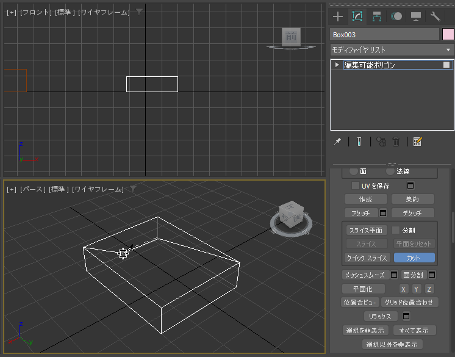Click the すべて表示 button
Viewport: 455px width, 357px height.
(414, 330)
